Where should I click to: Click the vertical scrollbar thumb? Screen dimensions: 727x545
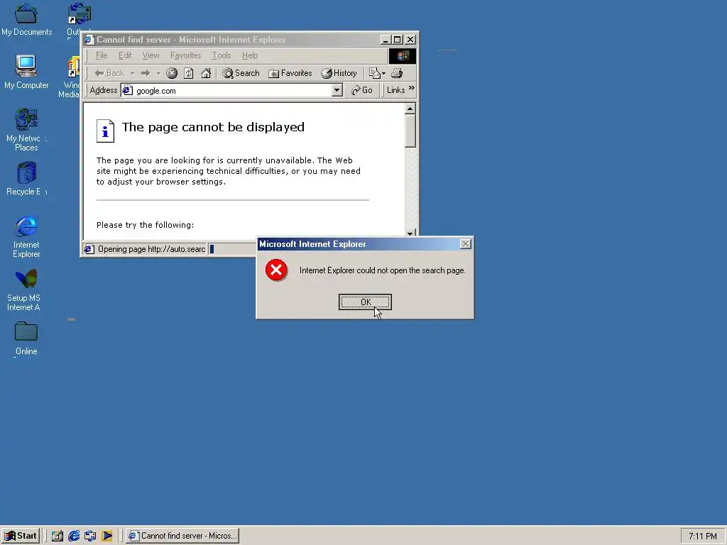click(x=410, y=131)
